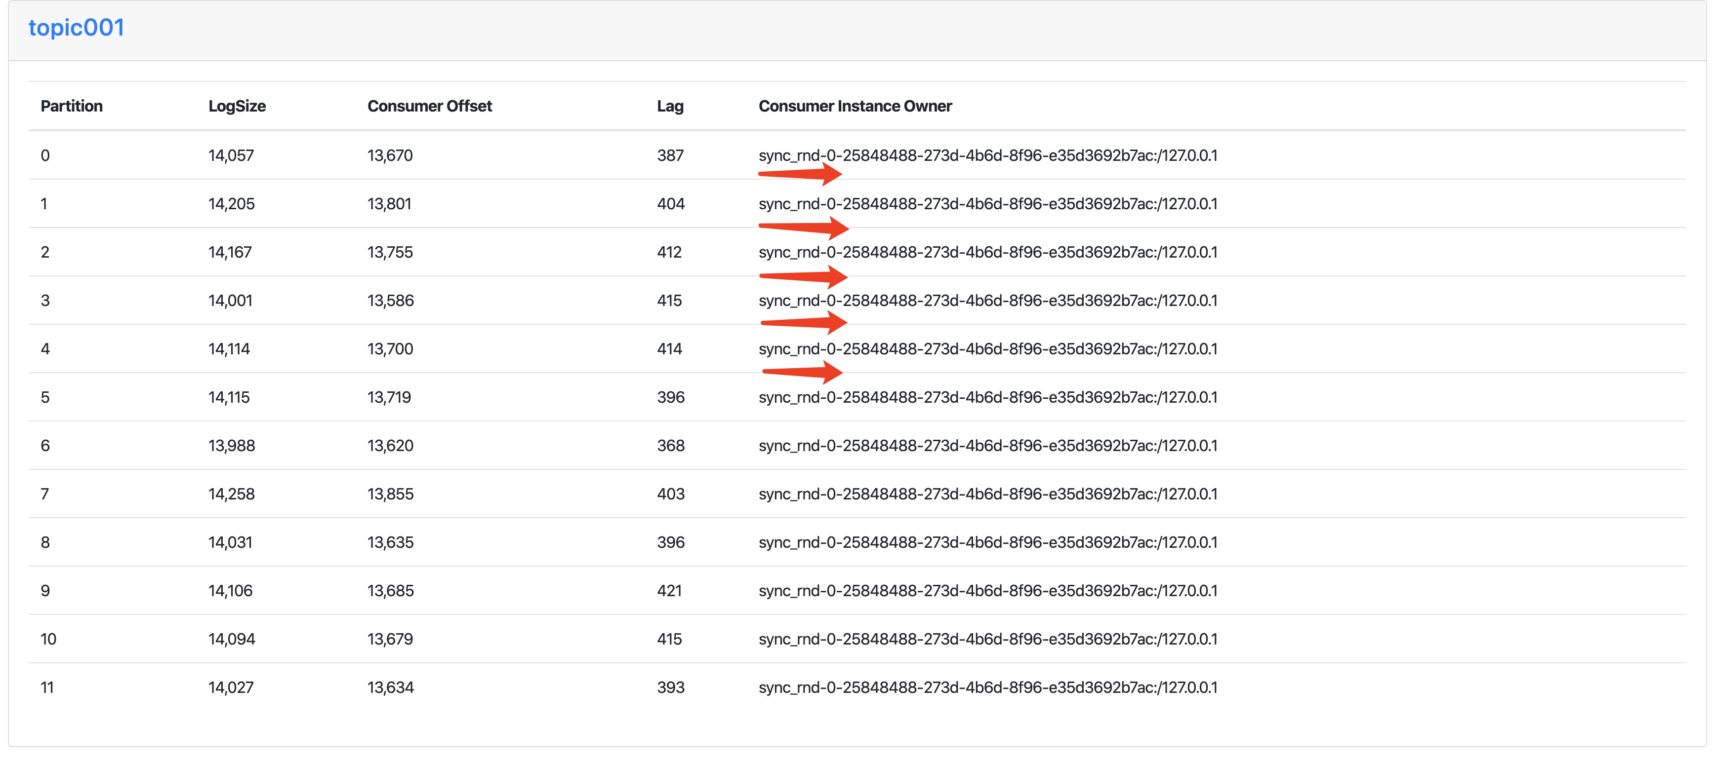Click lag value 421
Viewport: 1713px width, 761px height.
point(669,591)
